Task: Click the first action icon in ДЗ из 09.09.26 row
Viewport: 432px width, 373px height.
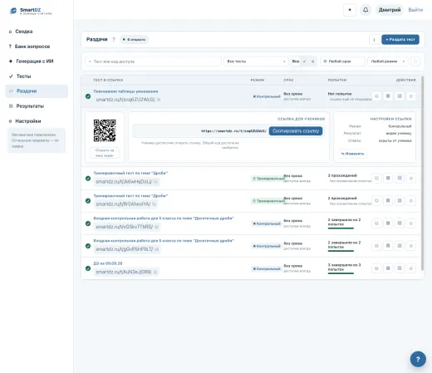Action: coord(376,268)
